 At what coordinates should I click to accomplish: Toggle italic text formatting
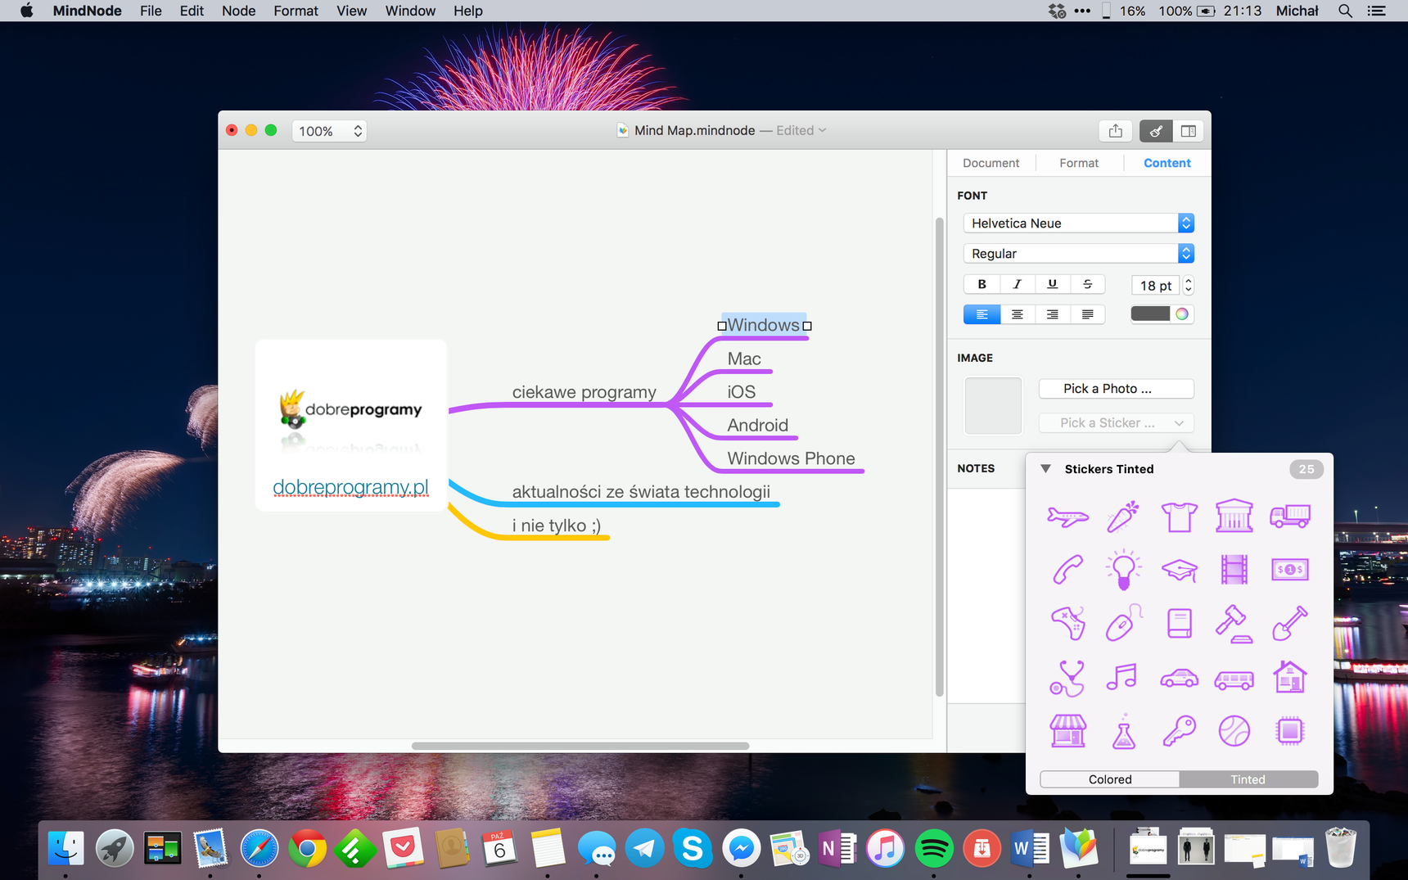pyautogui.click(x=1017, y=284)
